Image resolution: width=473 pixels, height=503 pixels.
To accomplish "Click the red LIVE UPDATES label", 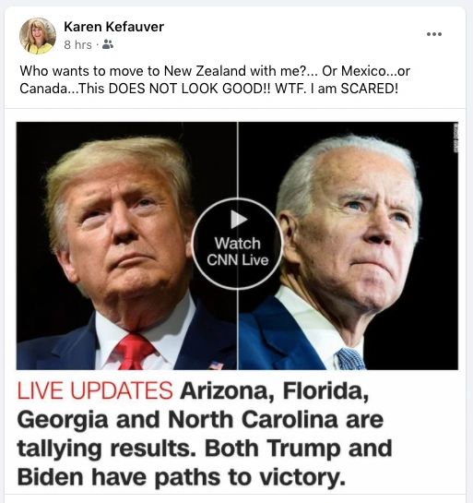I will [95, 390].
